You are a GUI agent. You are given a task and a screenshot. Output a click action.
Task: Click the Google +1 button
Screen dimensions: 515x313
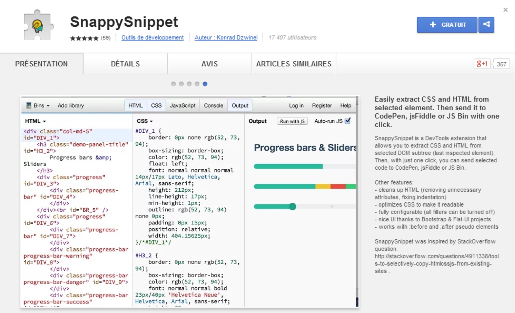[x=482, y=64]
